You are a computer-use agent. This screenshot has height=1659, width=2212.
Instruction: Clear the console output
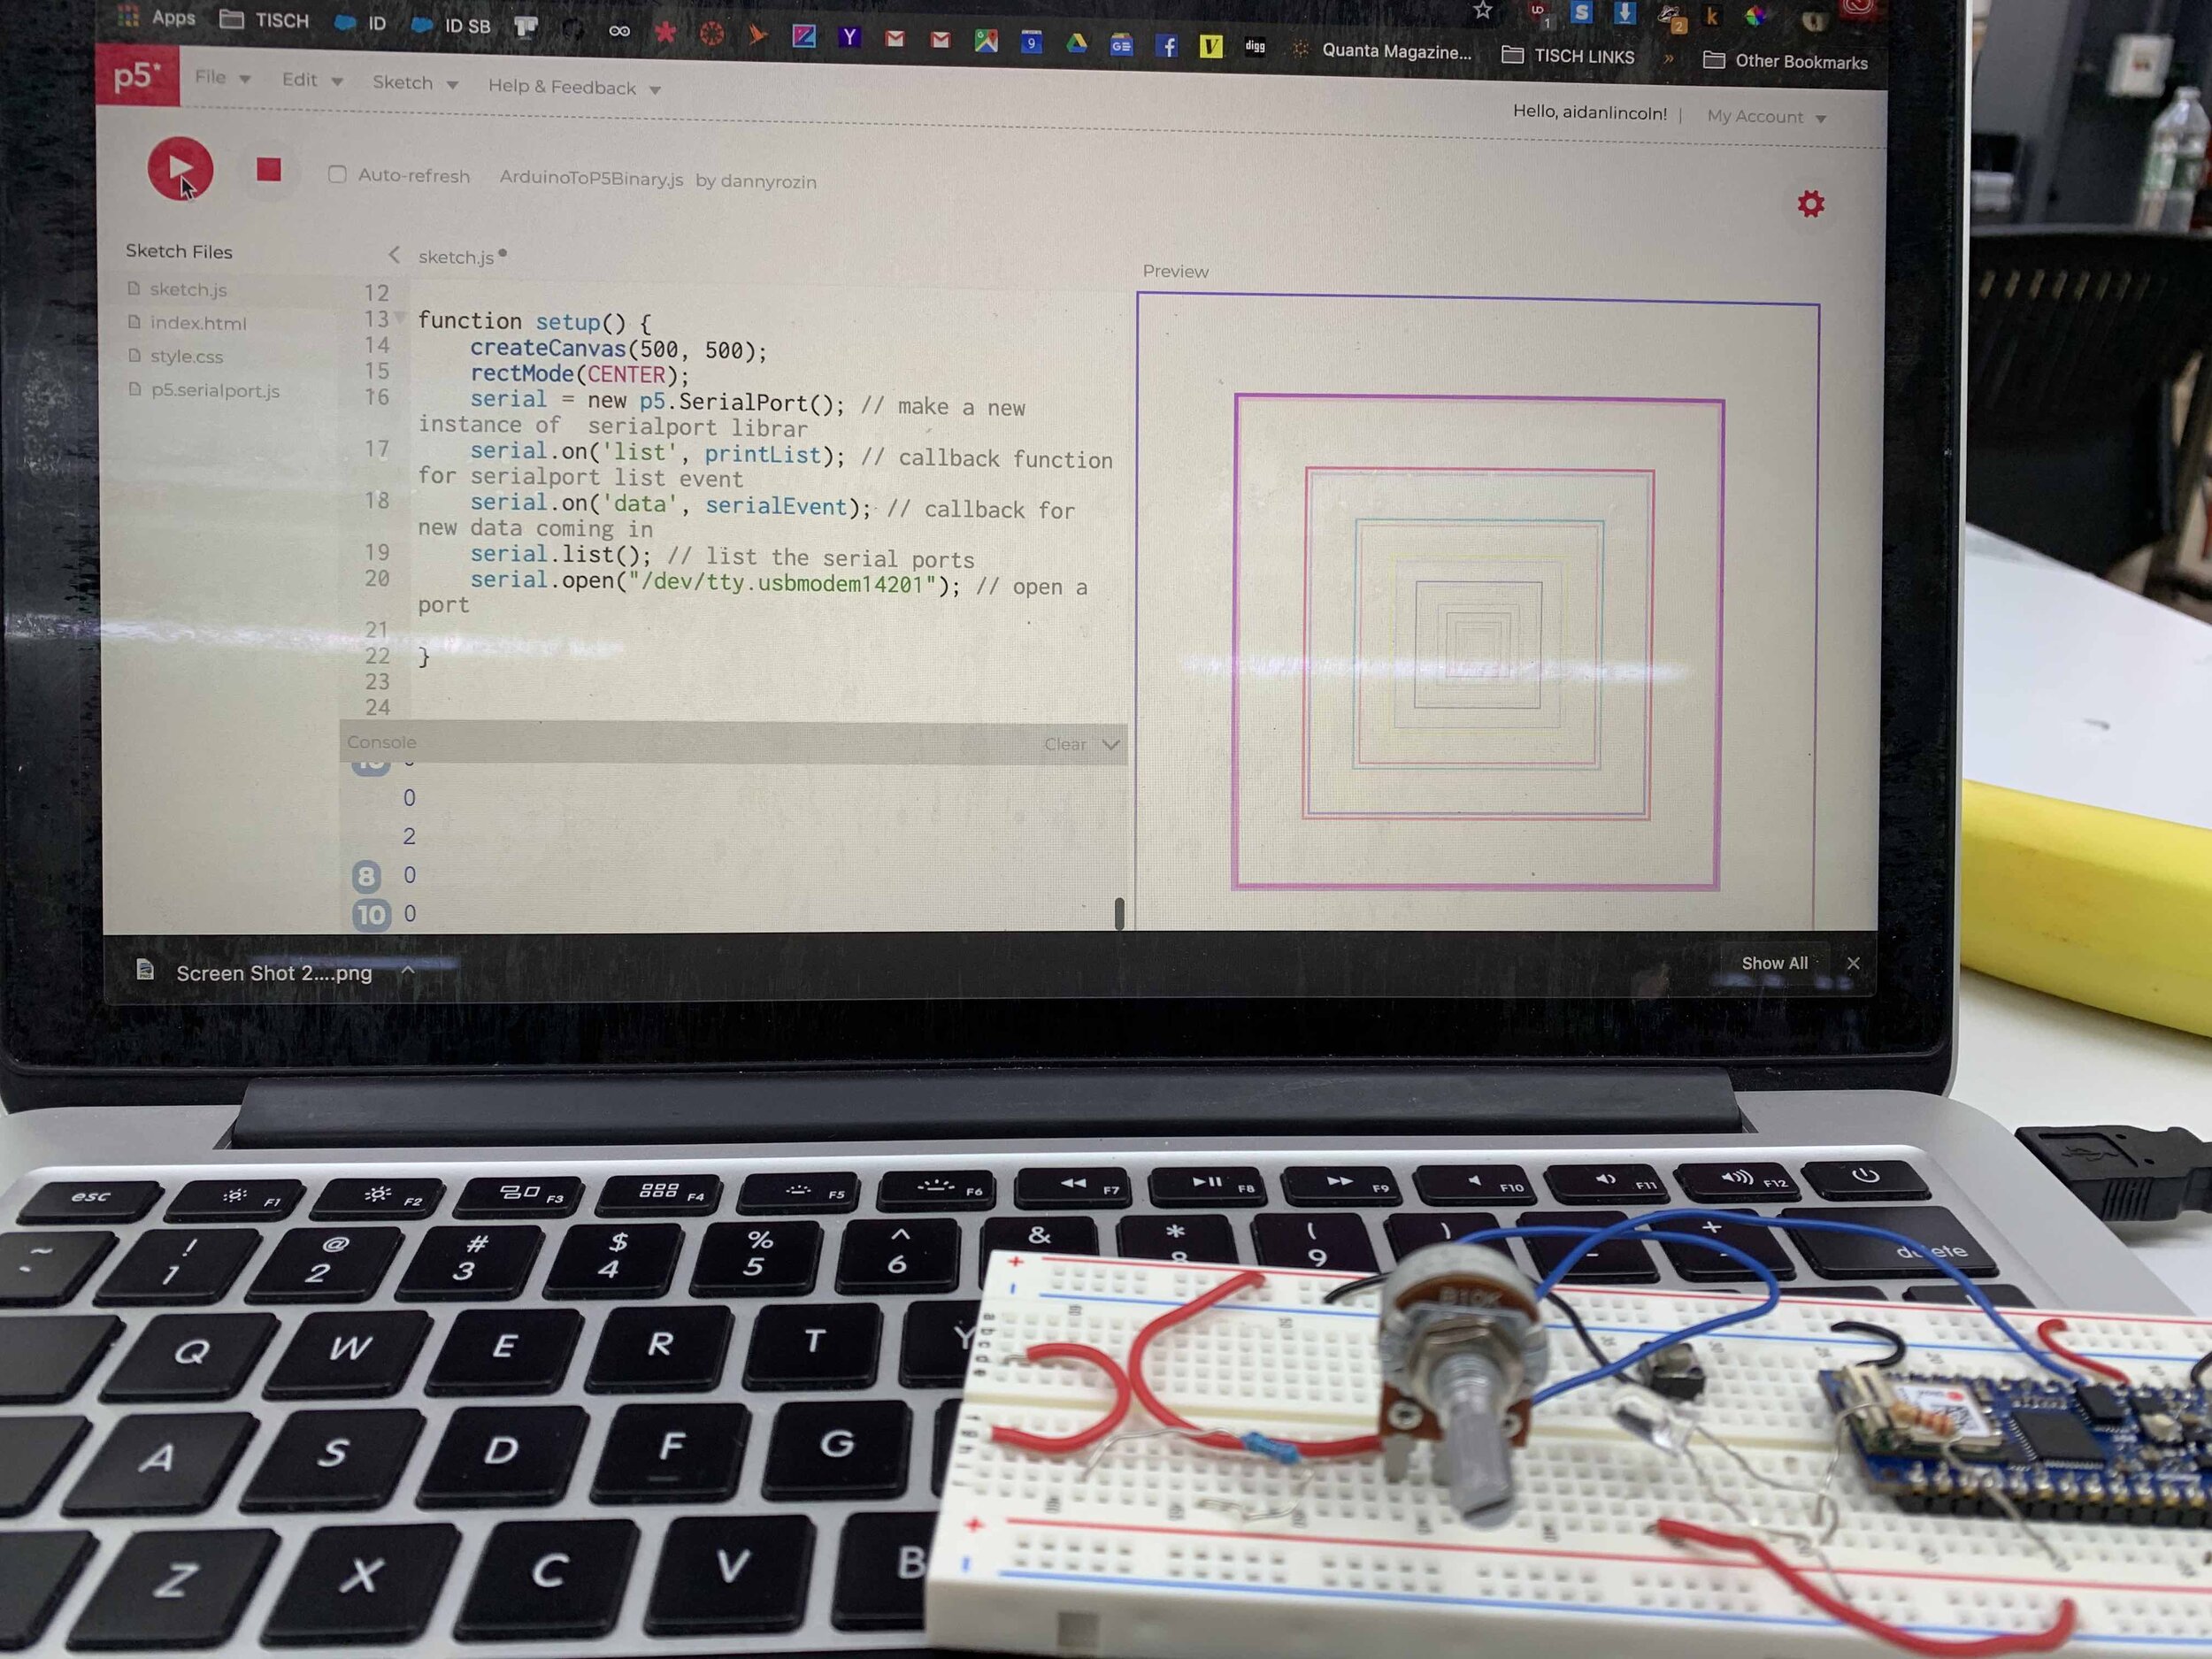pos(1064,744)
